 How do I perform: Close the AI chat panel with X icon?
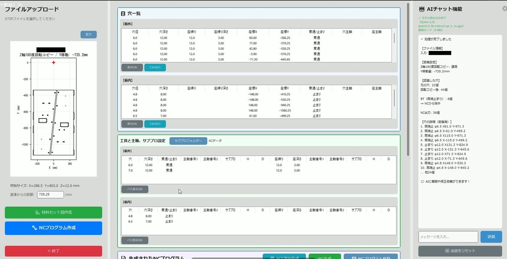tap(505, 9)
